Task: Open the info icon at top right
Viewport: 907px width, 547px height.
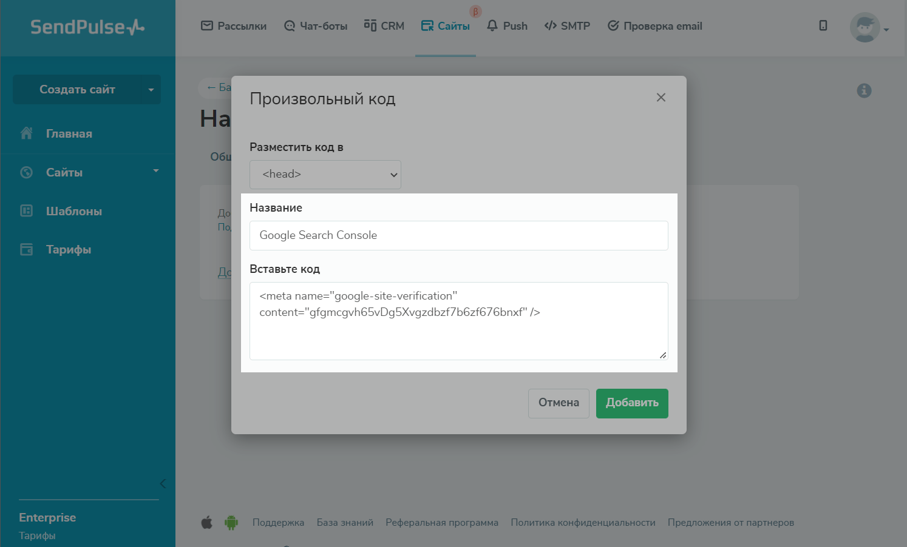Action: (x=864, y=90)
